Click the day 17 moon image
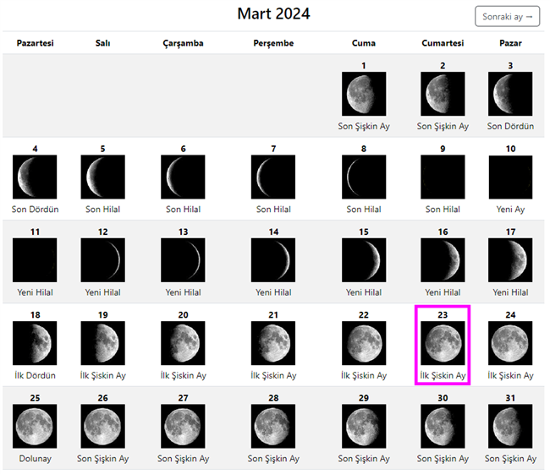Image resolution: width=550 pixels, height=474 pixels. click(x=510, y=260)
